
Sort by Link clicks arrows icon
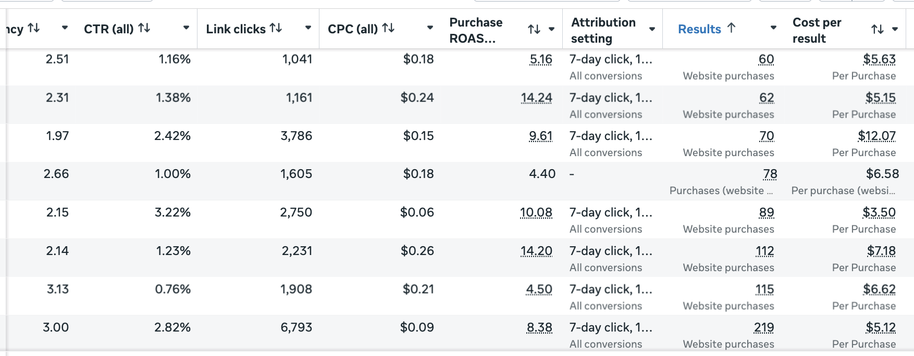tap(276, 28)
